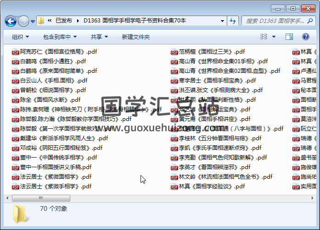Click the Back navigation arrow button

pos(11,21)
